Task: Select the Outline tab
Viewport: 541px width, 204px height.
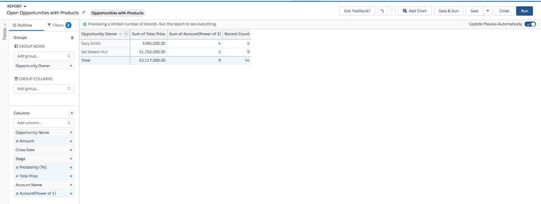Action: (22, 25)
